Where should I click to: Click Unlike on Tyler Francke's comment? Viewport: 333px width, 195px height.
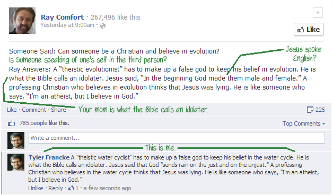[36, 188]
